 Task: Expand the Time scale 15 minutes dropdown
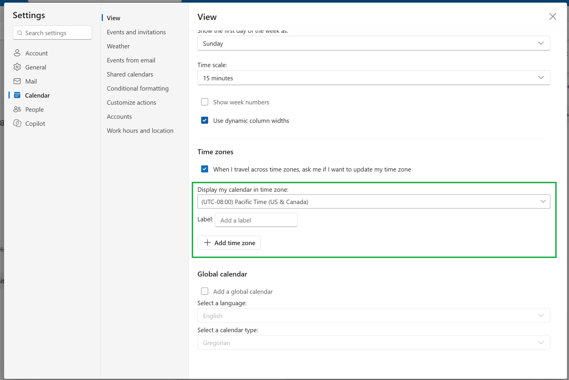tap(374, 78)
